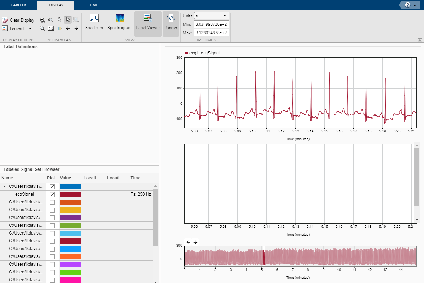Switch to the LABELER tab
Image resolution: width=424 pixels, height=283 pixels.
click(18, 5)
